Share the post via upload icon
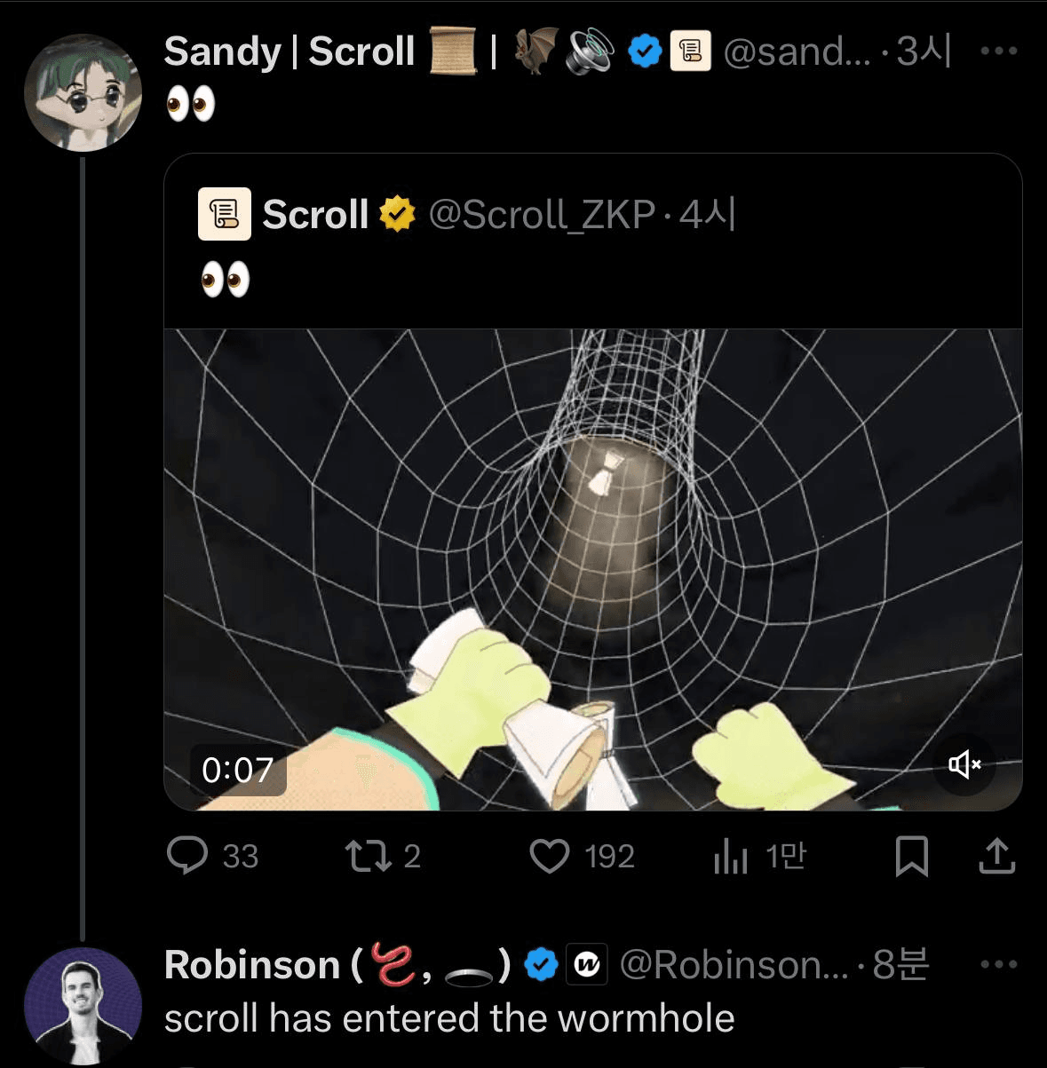The image size is (1047, 1068). coord(996,856)
